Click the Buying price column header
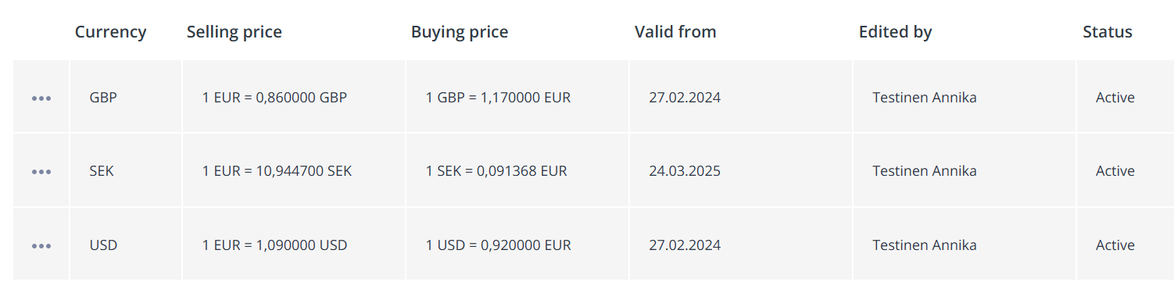The width and height of the screenshot is (1174, 293). [460, 32]
